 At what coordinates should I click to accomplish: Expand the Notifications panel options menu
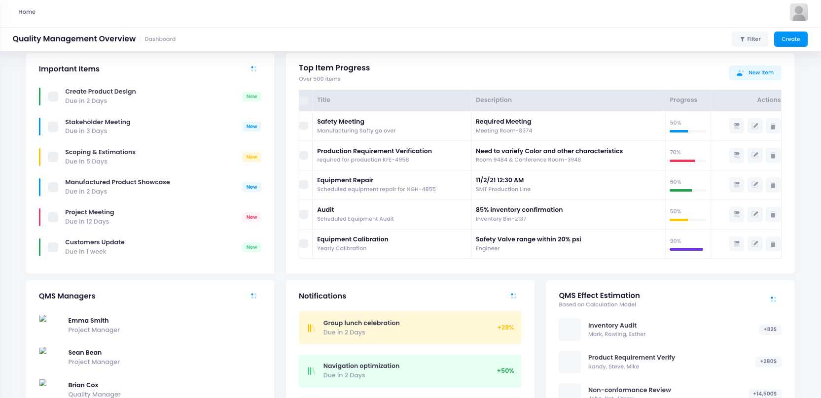tap(513, 296)
